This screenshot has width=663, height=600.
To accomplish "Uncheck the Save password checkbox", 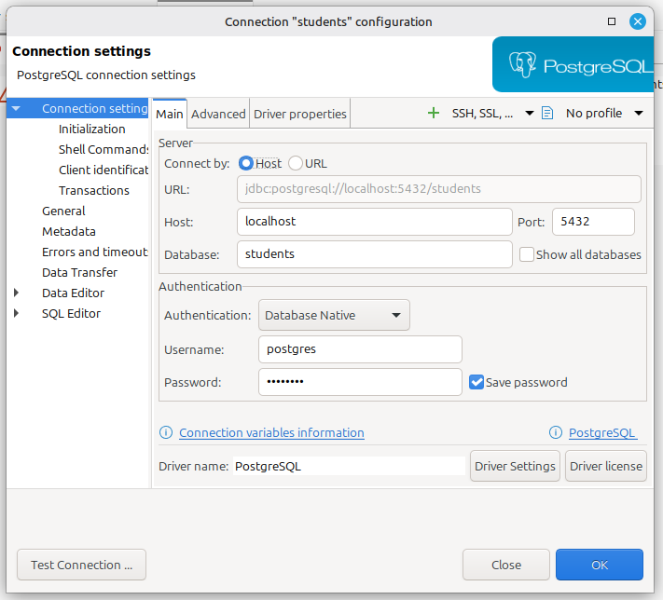I will click(x=477, y=382).
